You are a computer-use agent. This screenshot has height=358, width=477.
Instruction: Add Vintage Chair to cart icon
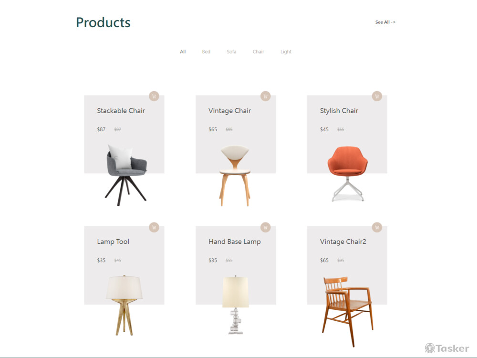(266, 96)
